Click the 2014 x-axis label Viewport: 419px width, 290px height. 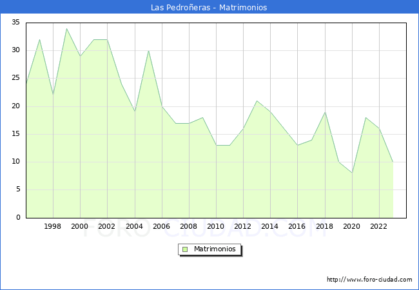click(270, 227)
